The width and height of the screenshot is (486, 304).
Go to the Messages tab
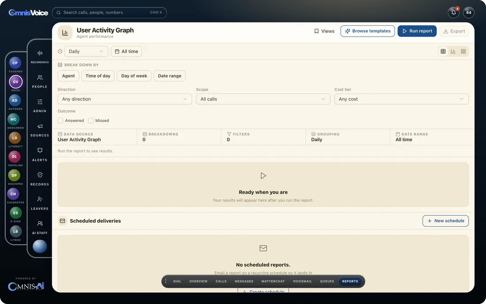244,281
